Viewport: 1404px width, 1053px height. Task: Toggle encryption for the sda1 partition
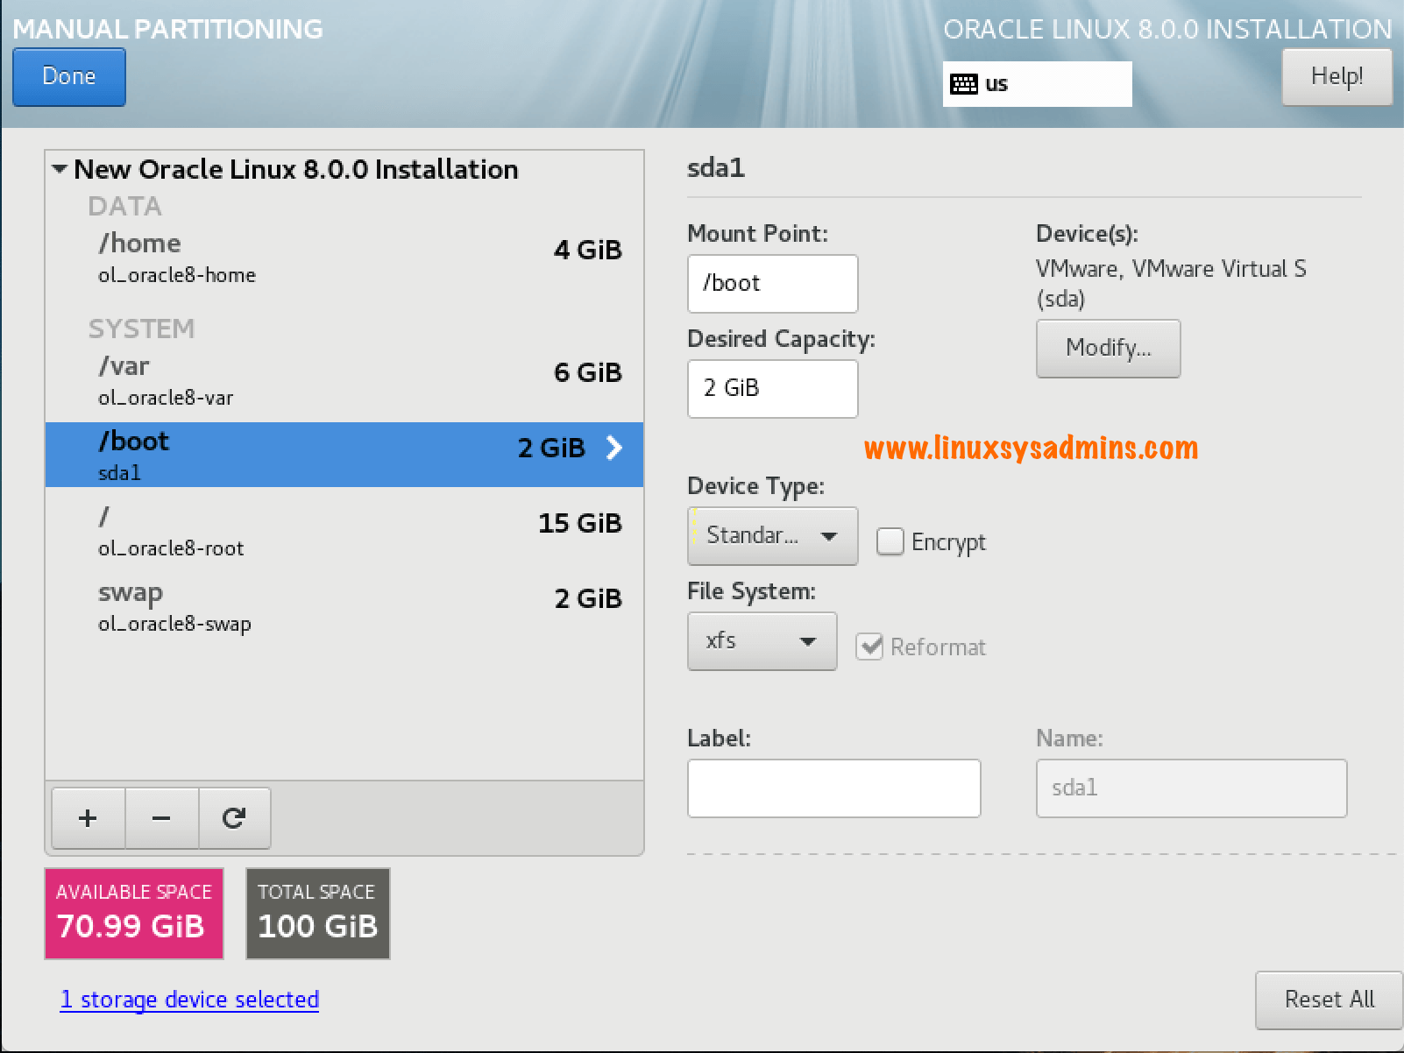click(890, 541)
